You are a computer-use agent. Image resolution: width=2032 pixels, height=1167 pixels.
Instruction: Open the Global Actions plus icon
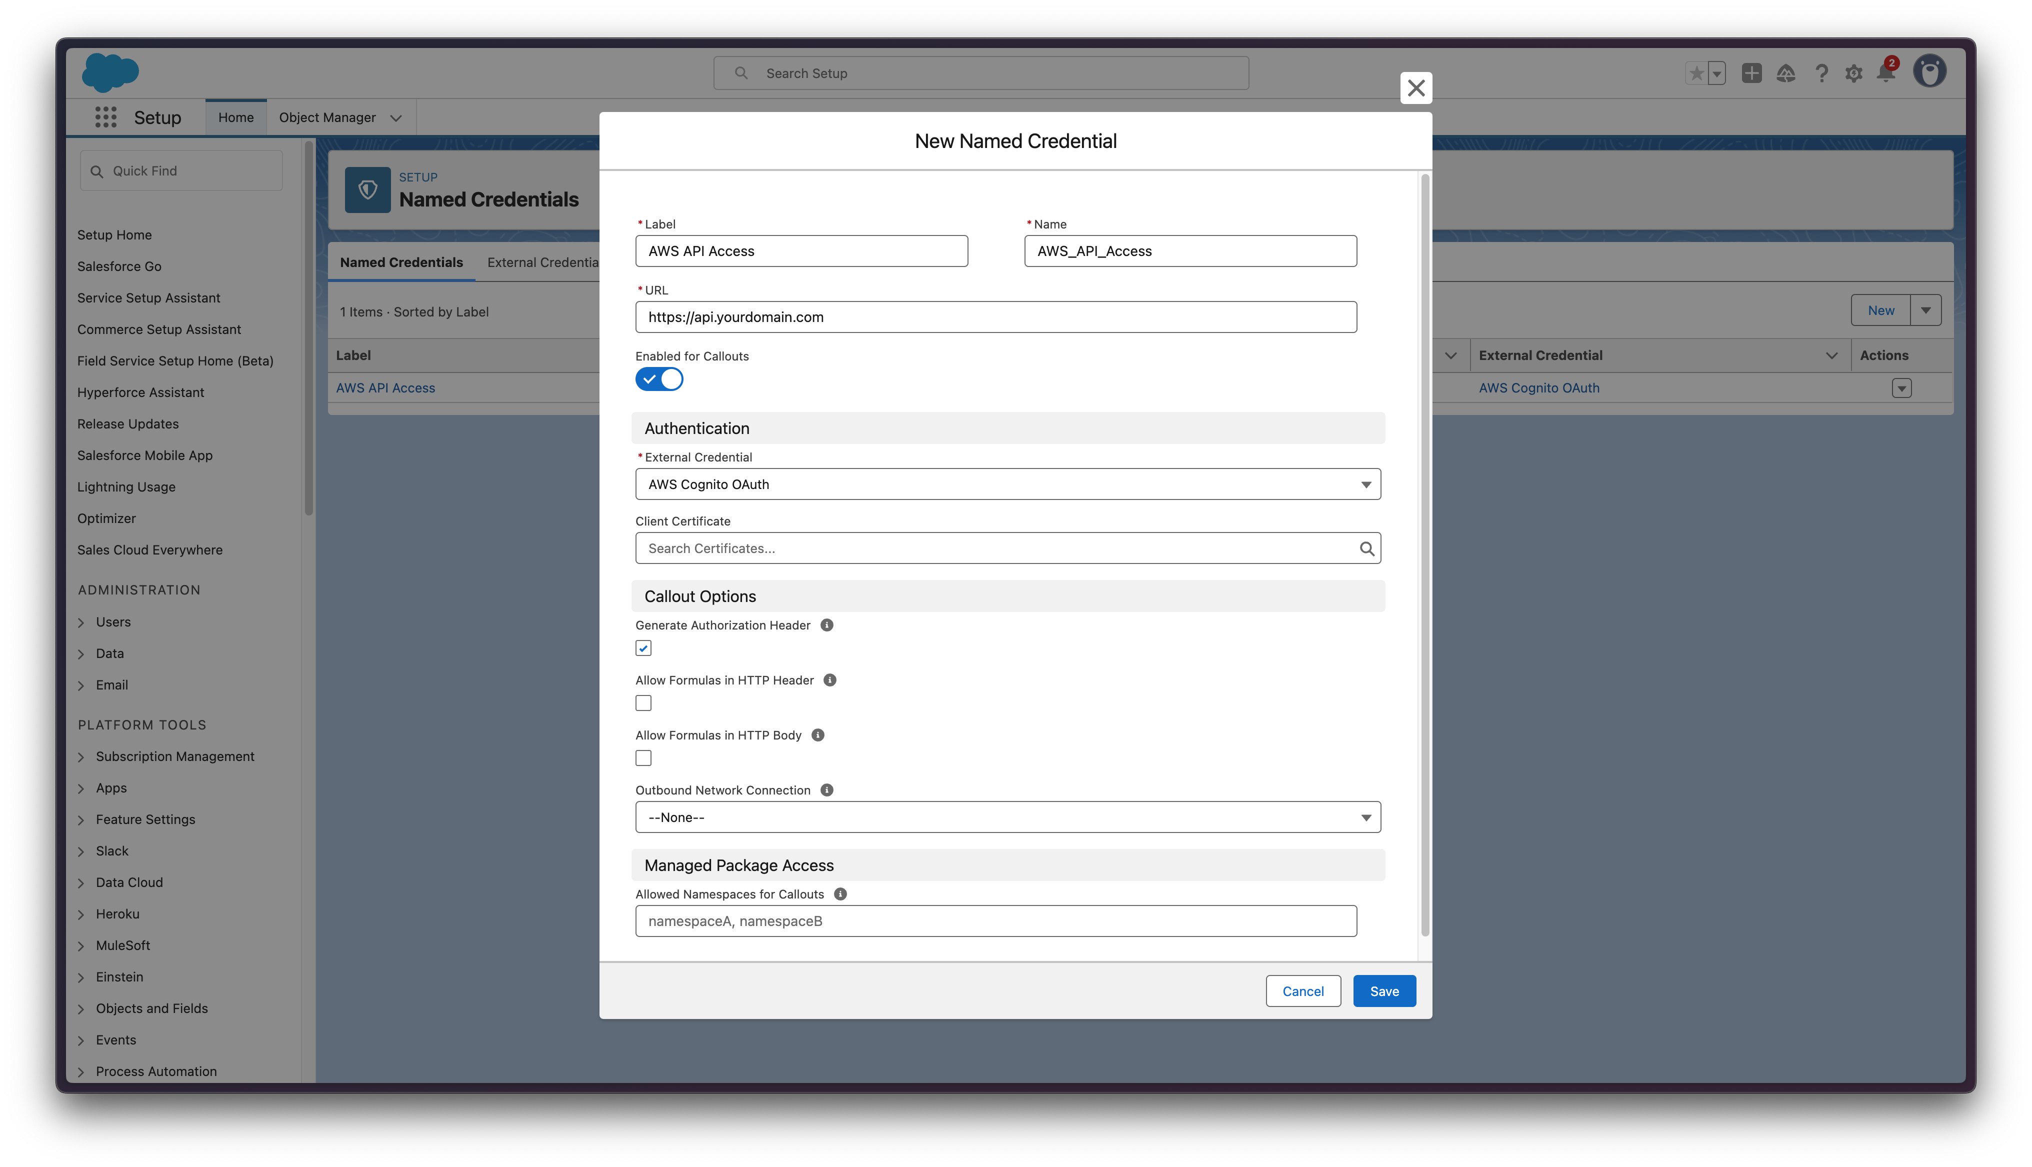click(x=1751, y=73)
